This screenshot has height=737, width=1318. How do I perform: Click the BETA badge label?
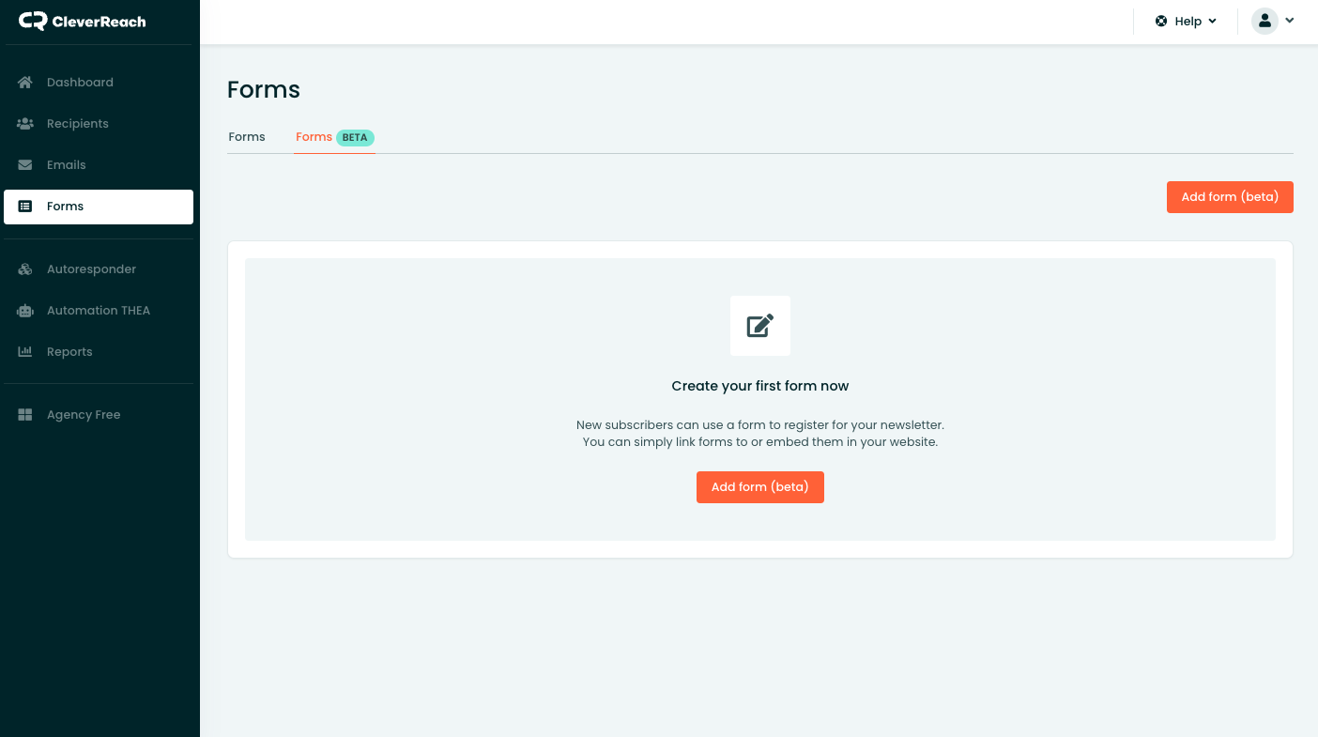(355, 138)
